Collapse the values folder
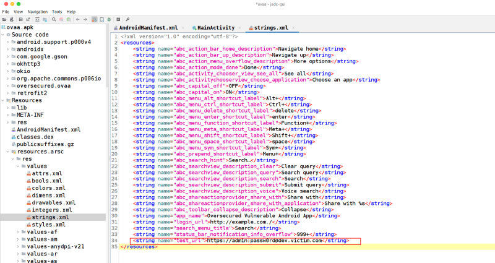 click(x=18, y=166)
